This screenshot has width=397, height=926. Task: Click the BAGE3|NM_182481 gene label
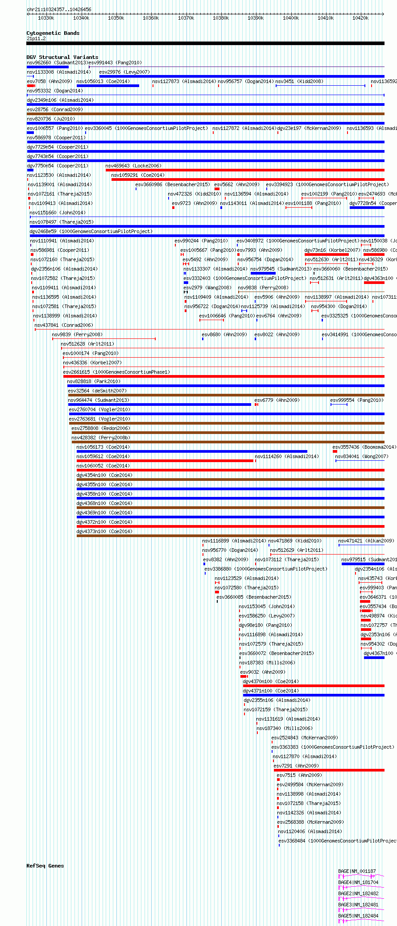358,905
